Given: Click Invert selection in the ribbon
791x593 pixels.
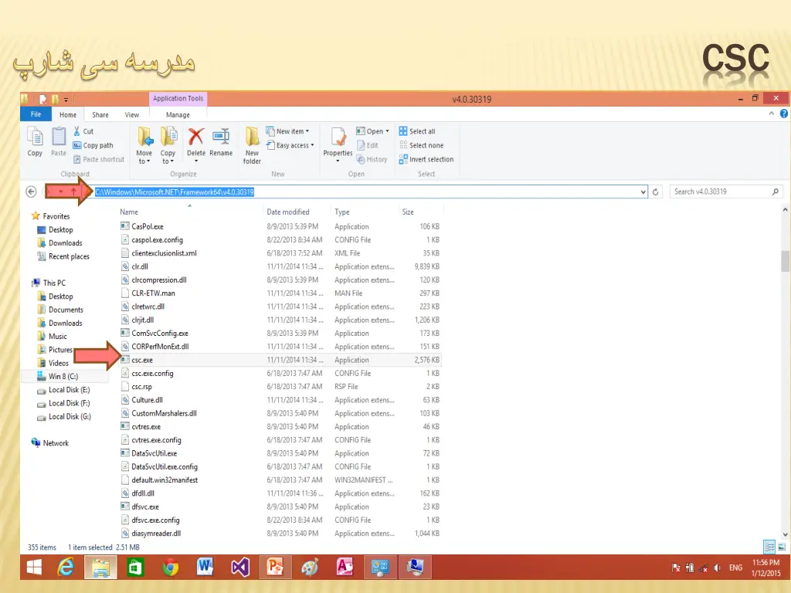Looking at the screenshot, I should pyautogui.click(x=426, y=159).
